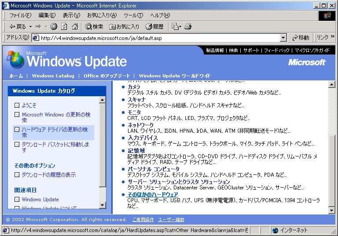Click the box next to ハードウェア ドライバの更新の検索
Viewport: 338px width, 236px height.
coord(17,129)
